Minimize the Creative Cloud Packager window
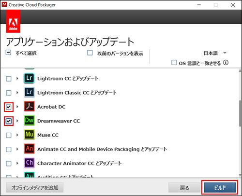 (199, 5)
